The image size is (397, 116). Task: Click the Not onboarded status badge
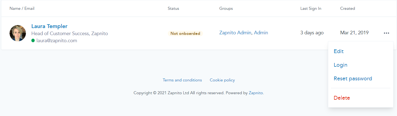point(185,33)
